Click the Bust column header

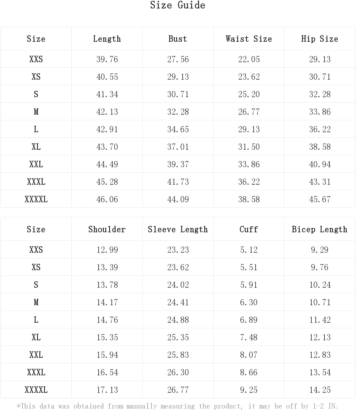(178, 39)
